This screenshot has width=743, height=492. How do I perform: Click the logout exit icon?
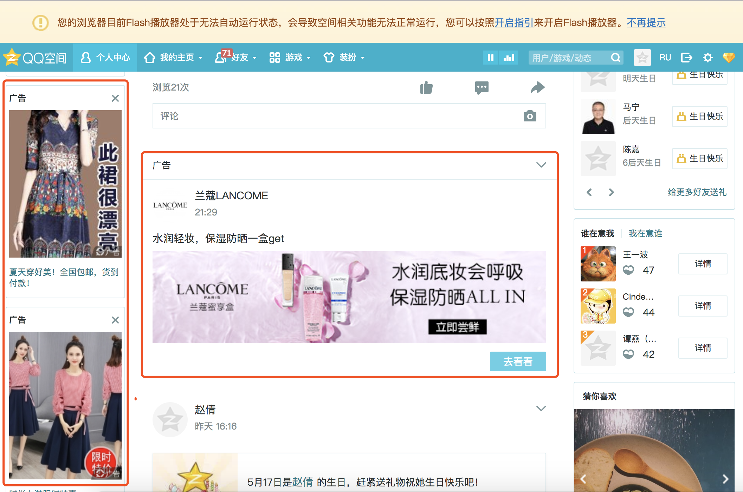tap(686, 57)
